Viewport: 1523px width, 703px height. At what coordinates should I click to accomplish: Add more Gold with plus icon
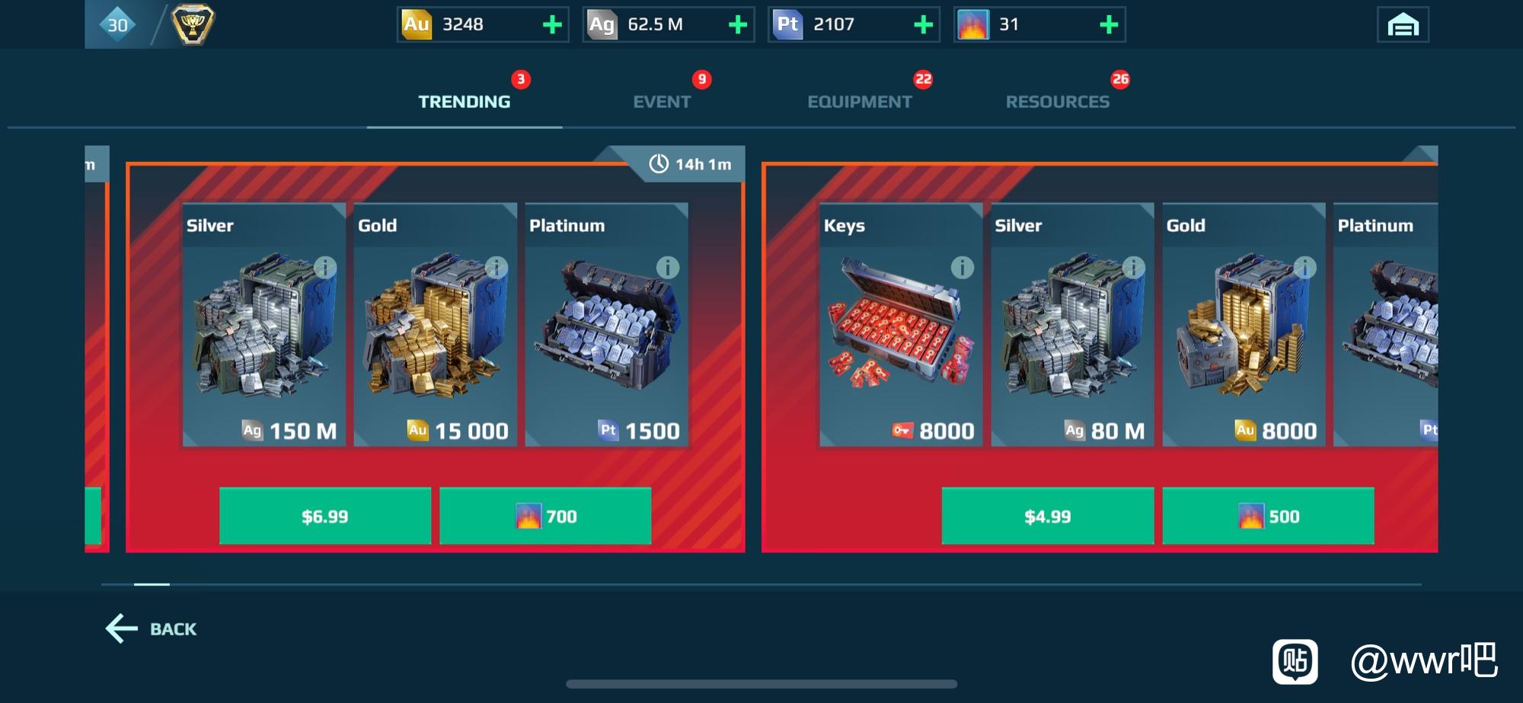point(552,24)
